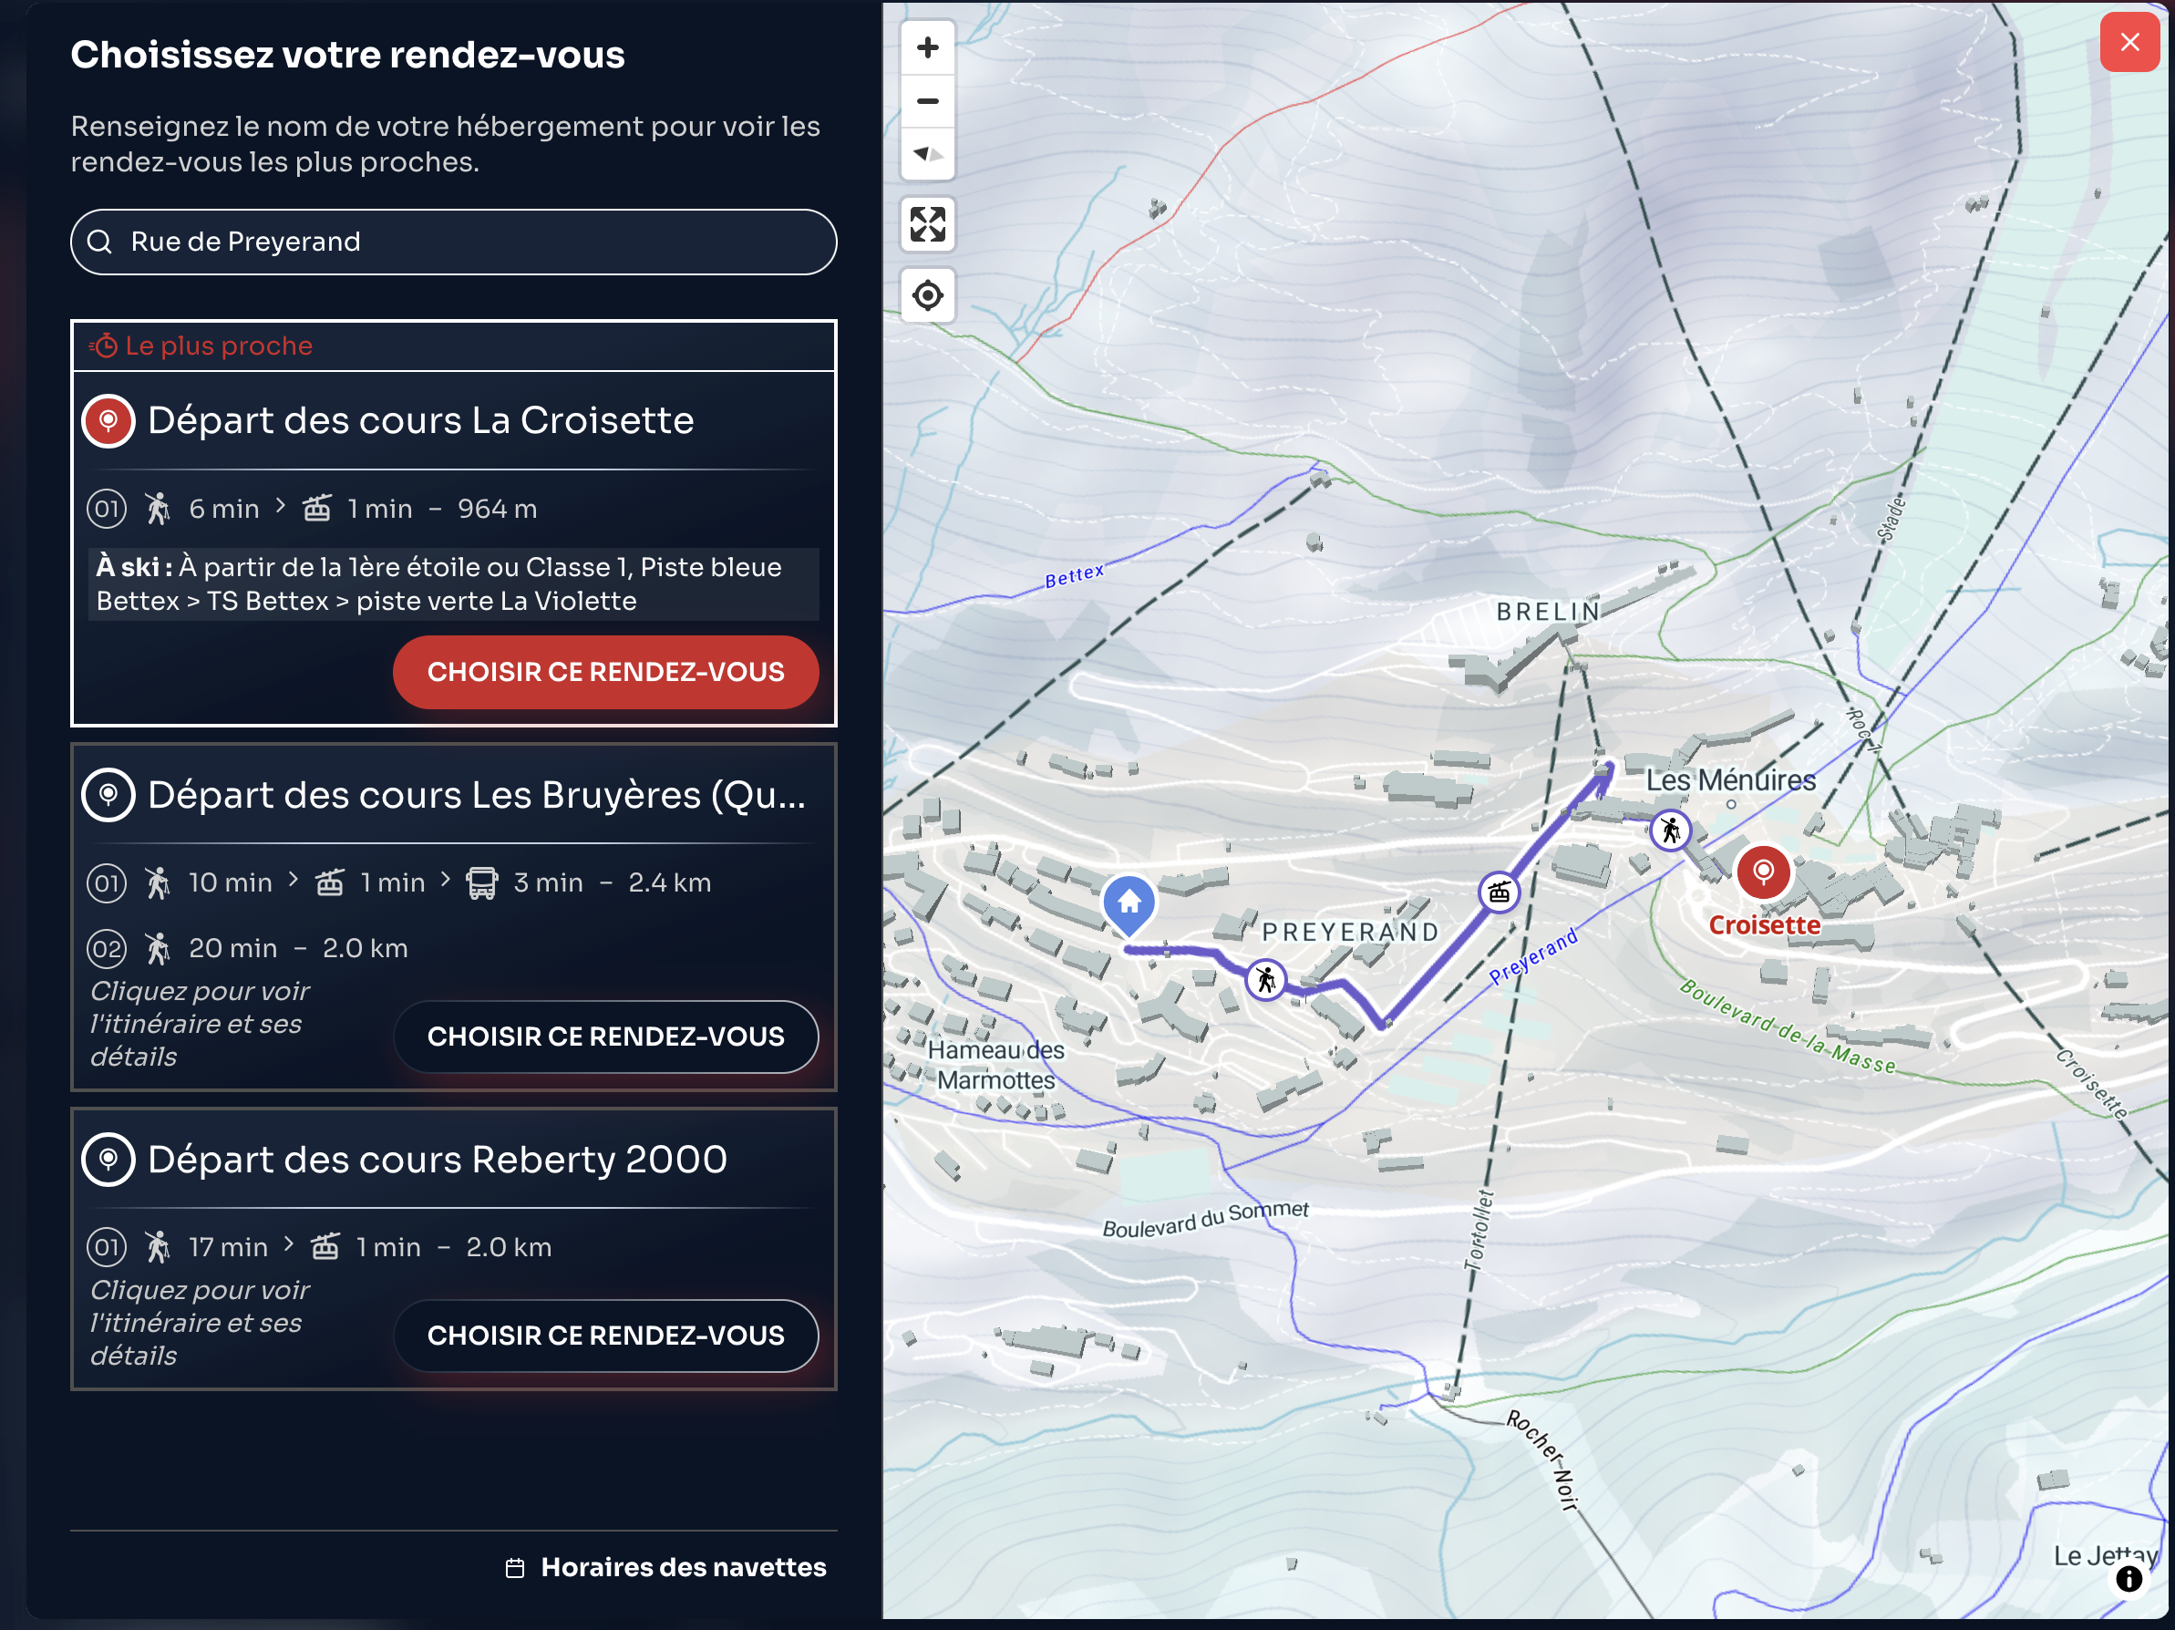The height and width of the screenshot is (1630, 2175).
Task: Click the gondola lift marker on map
Action: pyautogui.click(x=1499, y=892)
